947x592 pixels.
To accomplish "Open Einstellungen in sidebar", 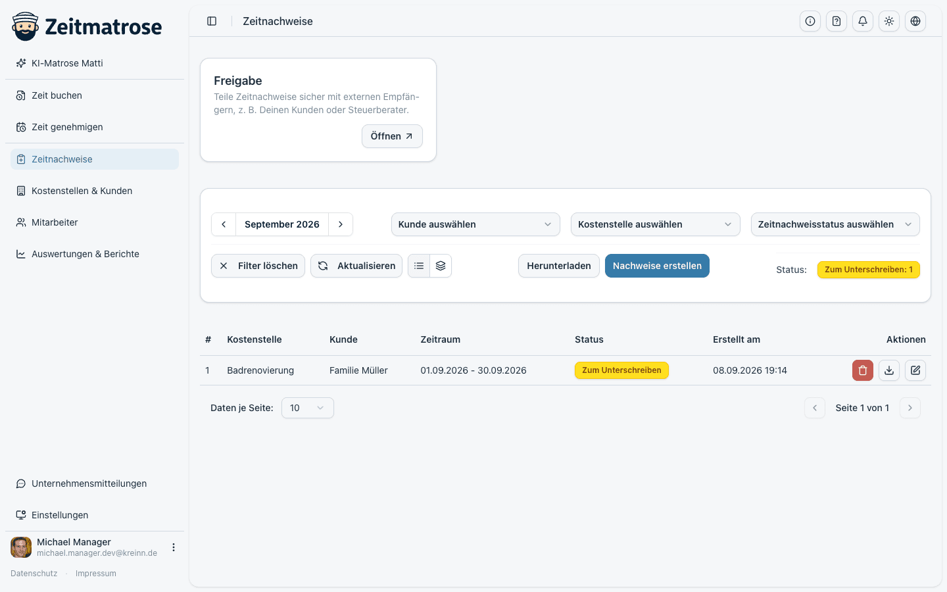I will pos(95,515).
